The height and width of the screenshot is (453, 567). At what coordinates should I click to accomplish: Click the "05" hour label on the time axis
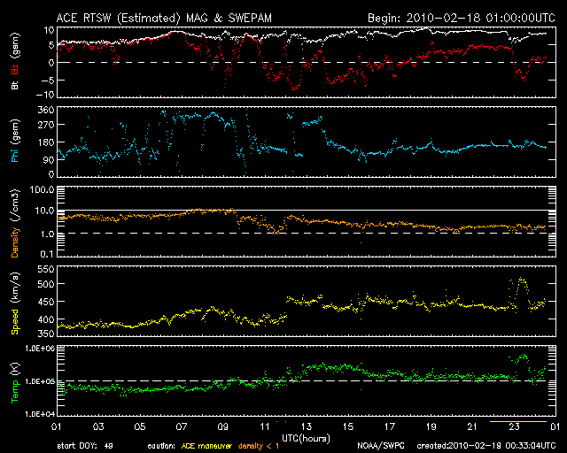click(x=140, y=427)
